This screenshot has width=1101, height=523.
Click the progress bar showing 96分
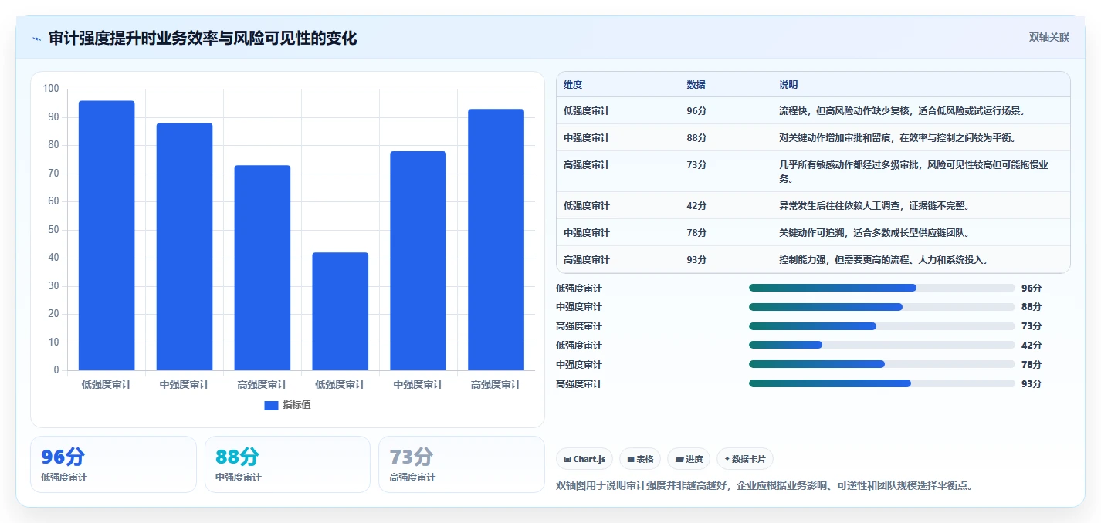[x=882, y=288]
